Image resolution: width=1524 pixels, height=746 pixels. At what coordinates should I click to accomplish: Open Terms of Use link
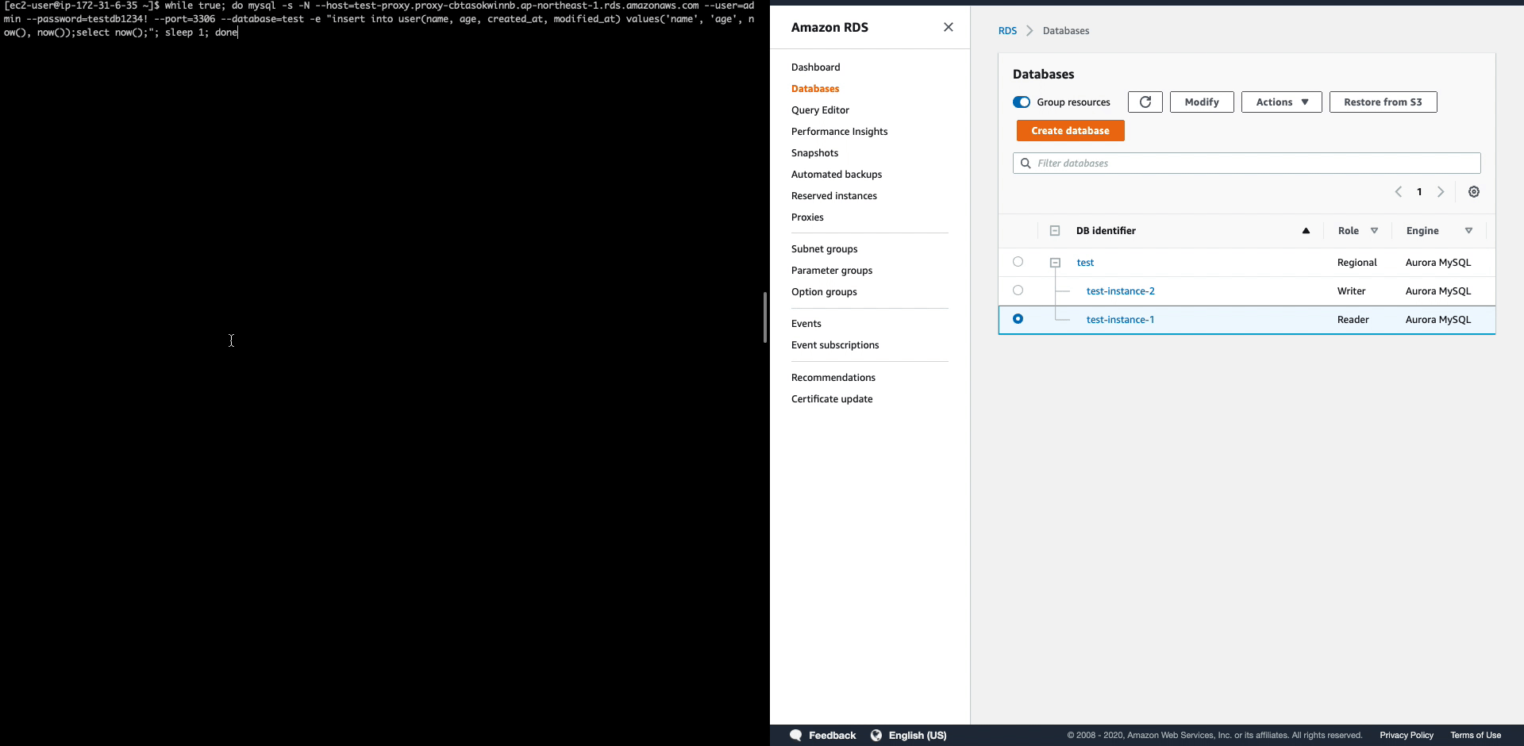tap(1475, 735)
